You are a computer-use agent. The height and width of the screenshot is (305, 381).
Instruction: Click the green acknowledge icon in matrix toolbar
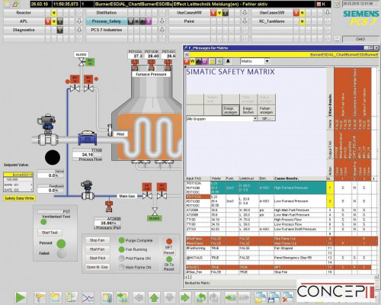[219, 61]
